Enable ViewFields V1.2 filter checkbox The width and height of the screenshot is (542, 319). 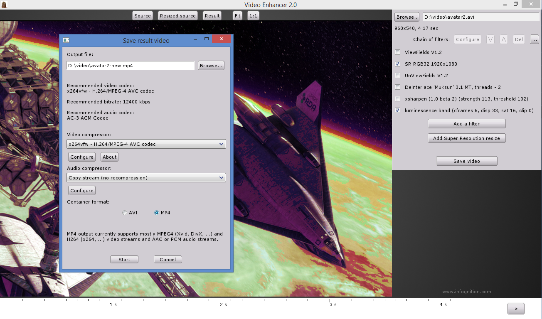pos(398,52)
